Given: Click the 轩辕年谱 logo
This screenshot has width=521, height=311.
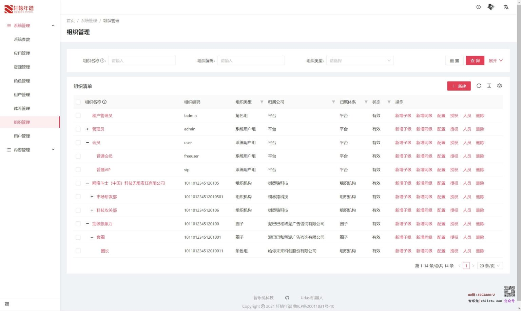Looking at the screenshot, I should coord(19,9).
